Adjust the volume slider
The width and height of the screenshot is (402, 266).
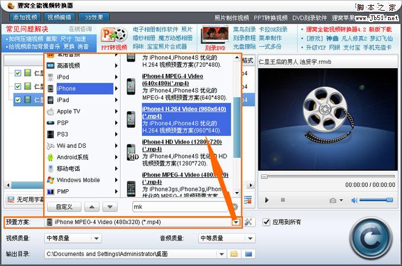tap(376, 200)
